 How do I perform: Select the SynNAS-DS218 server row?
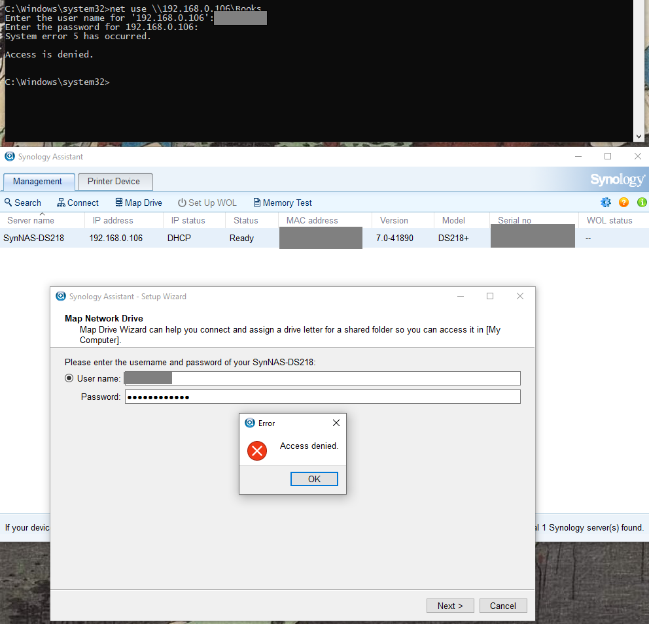(x=324, y=238)
